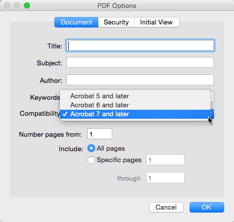Screen dimensions: 234x222
Task: Confirm with the OK button
Action: pos(207,207)
